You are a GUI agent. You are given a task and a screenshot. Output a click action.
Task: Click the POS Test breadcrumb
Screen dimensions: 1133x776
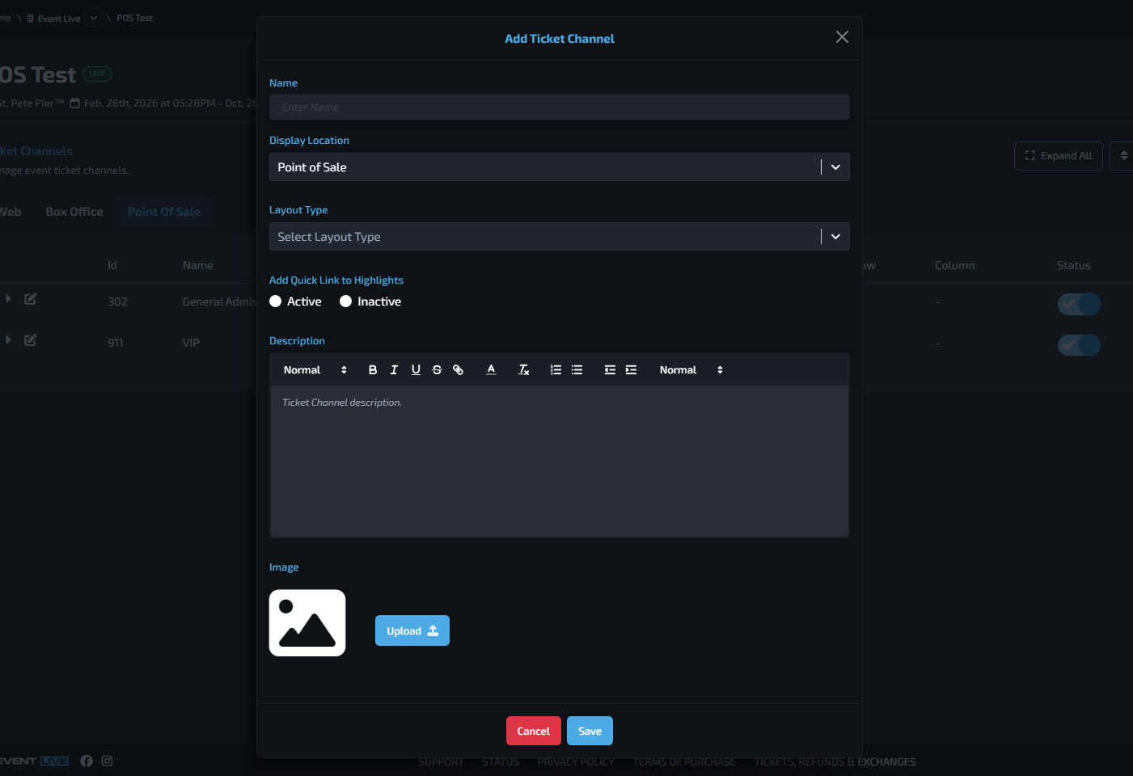(x=134, y=18)
